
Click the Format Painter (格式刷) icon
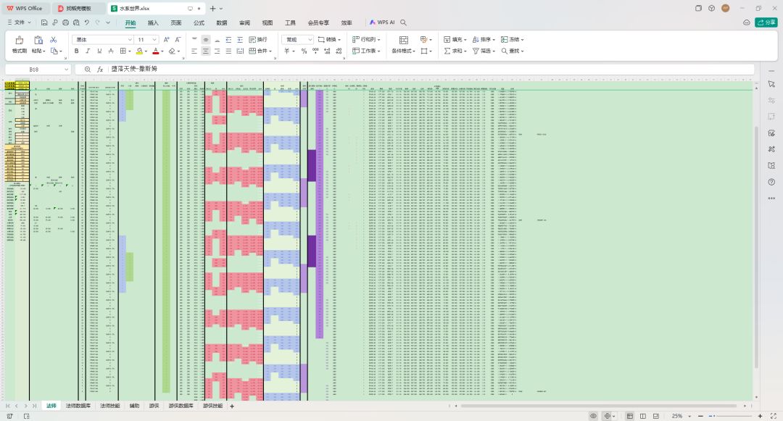(x=19, y=40)
